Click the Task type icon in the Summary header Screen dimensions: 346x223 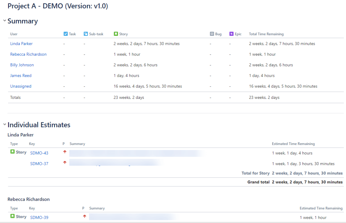pos(66,34)
